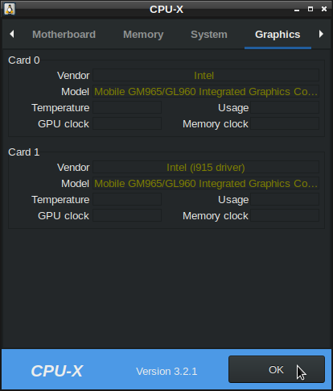Maximize the CPU-X window
The image size is (333, 391).
(x=310, y=9)
